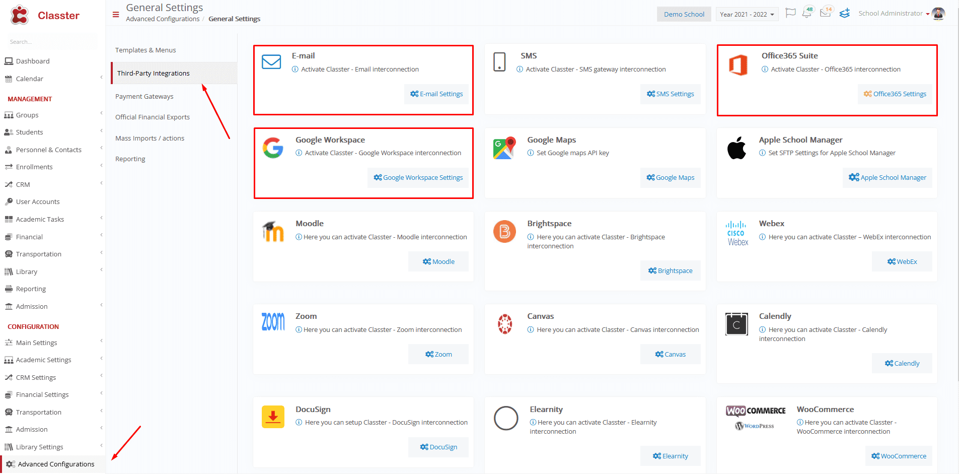Image resolution: width=959 pixels, height=474 pixels.
Task: Click the Google Maps button
Action: pos(670,178)
